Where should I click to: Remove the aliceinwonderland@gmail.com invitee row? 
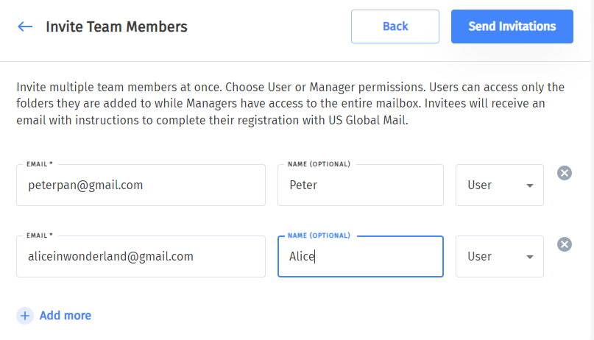(565, 244)
